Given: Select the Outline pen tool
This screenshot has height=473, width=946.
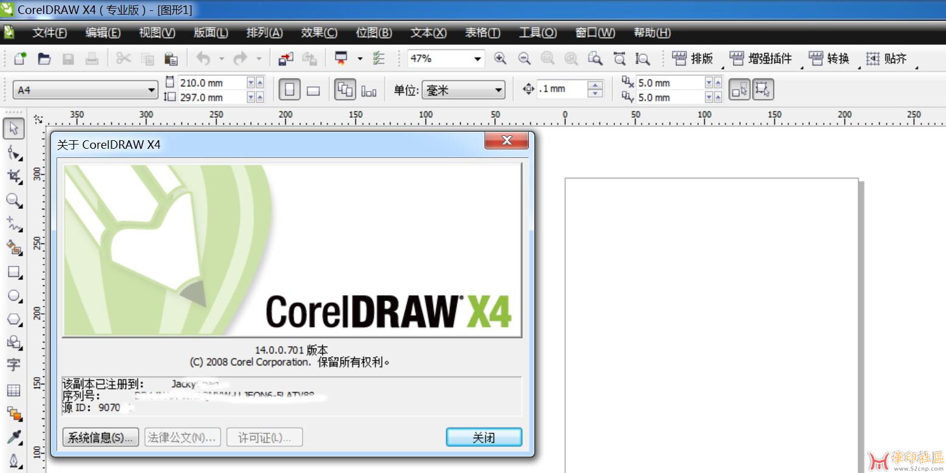Looking at the screenshot, I should click(14, 460).
